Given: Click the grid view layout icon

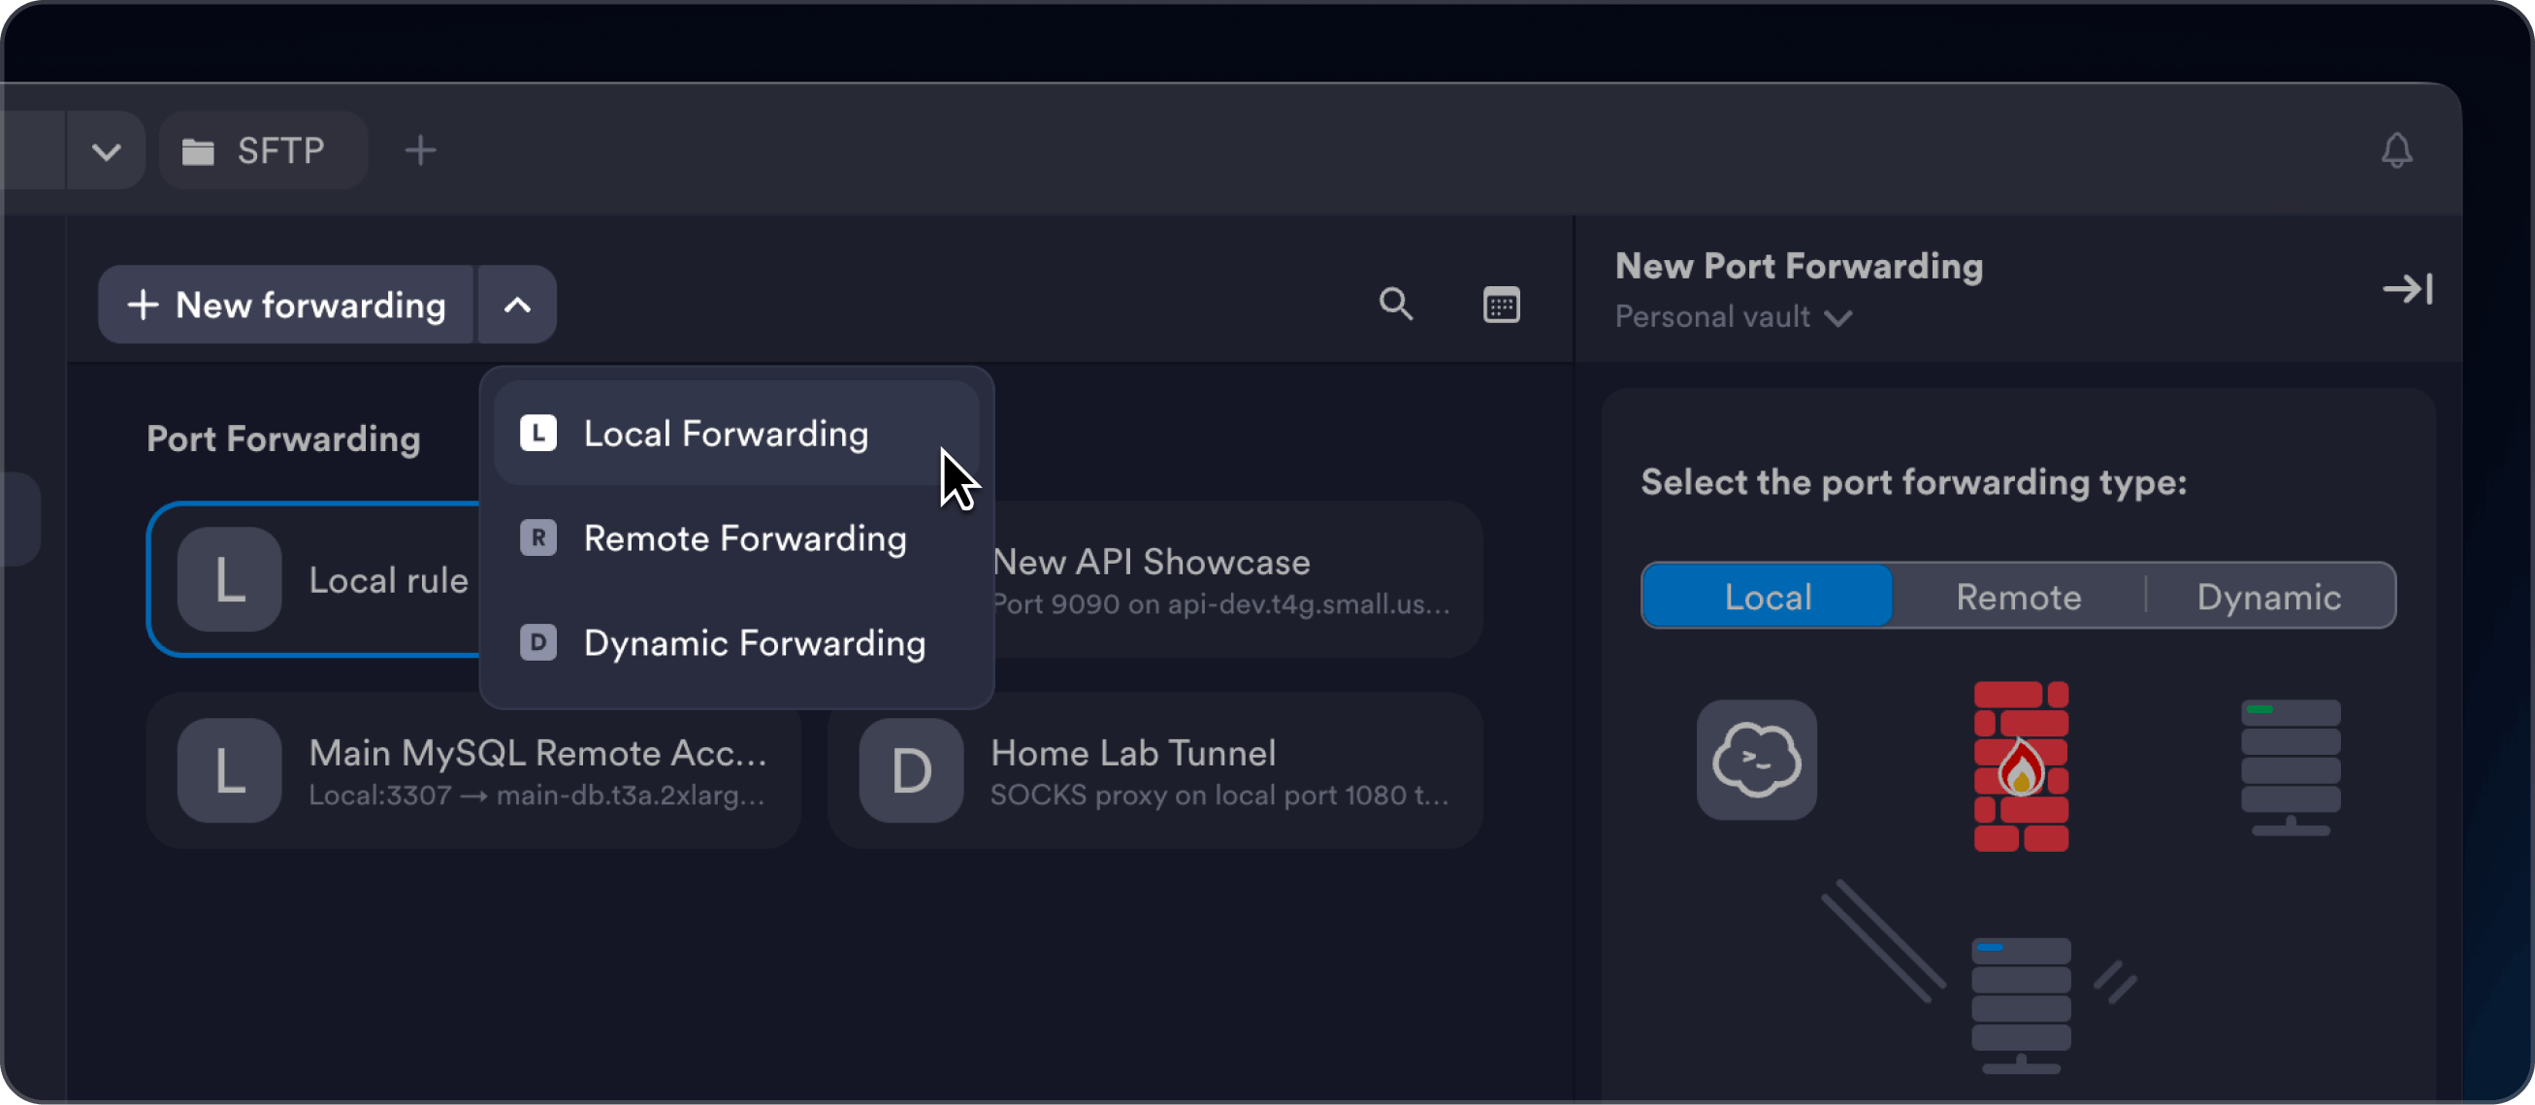Looking at the screenshot, I should pyautogui.click(x=1501, y=304).
